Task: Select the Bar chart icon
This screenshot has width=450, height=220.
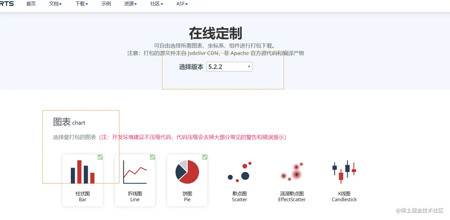Action: pos(82,172)
